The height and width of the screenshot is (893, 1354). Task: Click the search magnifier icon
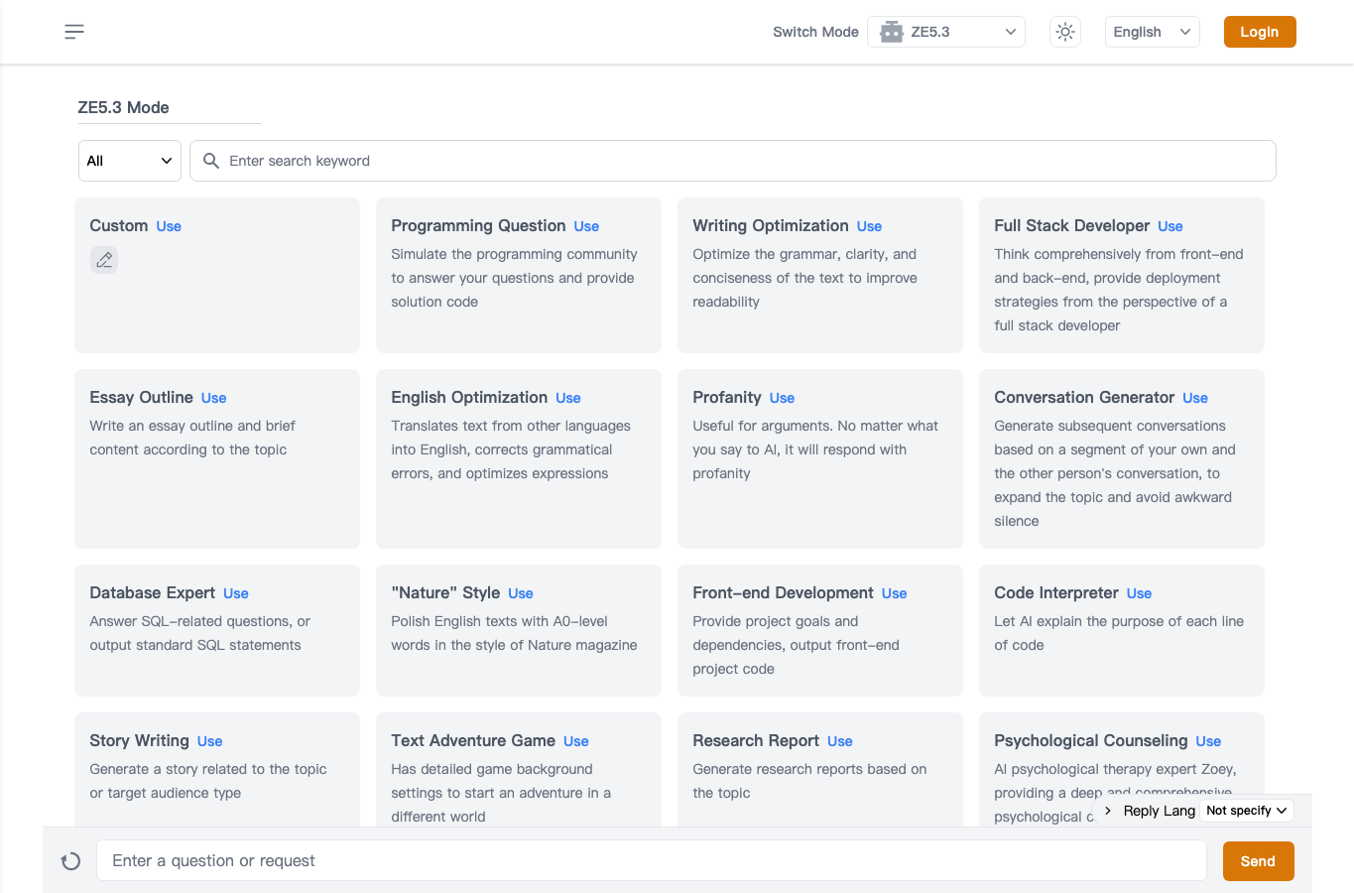pyautogui.click(x=211, y=161)
